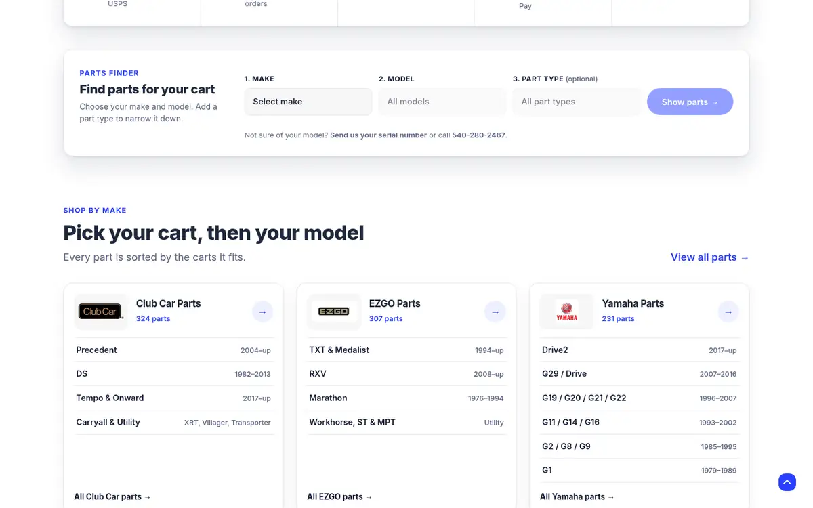Click the Pick your cart, then your model heading

click(x=213, y=233)
